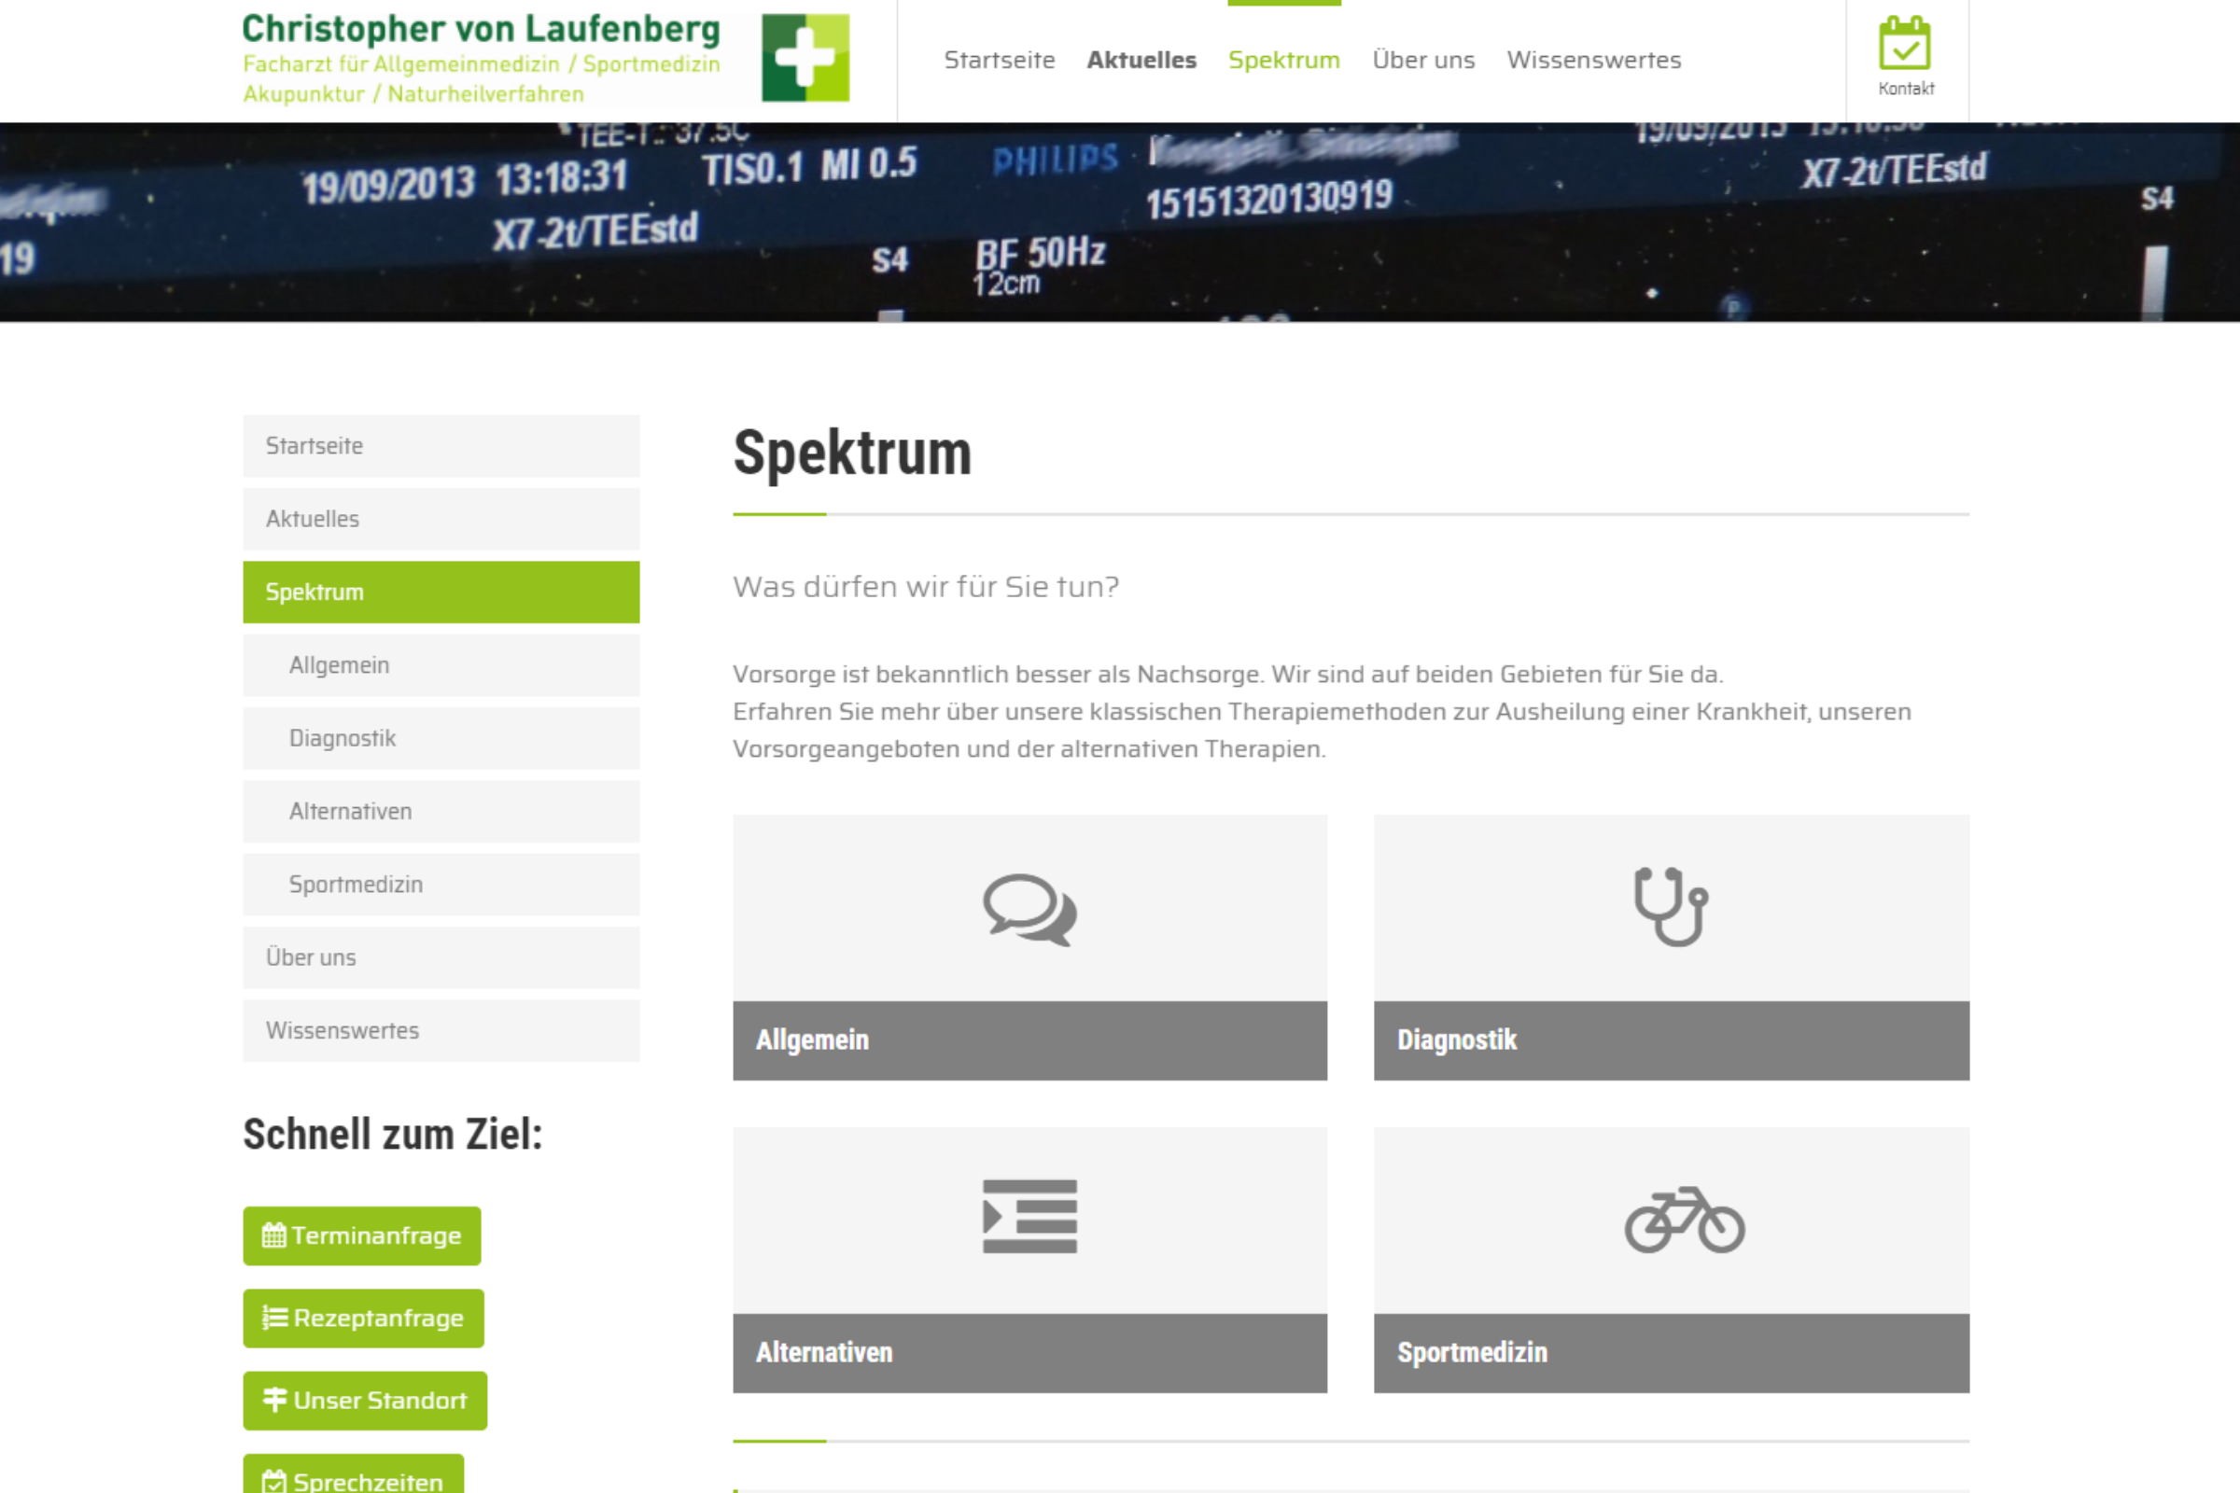This screenshot has height=1493, width=2240.
Task: Click signpost icon on Unser Standort button
Action: click(x=274, y=1400)
